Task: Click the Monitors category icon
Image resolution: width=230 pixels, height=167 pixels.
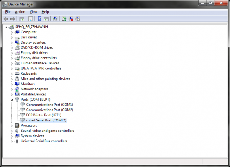Action: click(17, 84)
